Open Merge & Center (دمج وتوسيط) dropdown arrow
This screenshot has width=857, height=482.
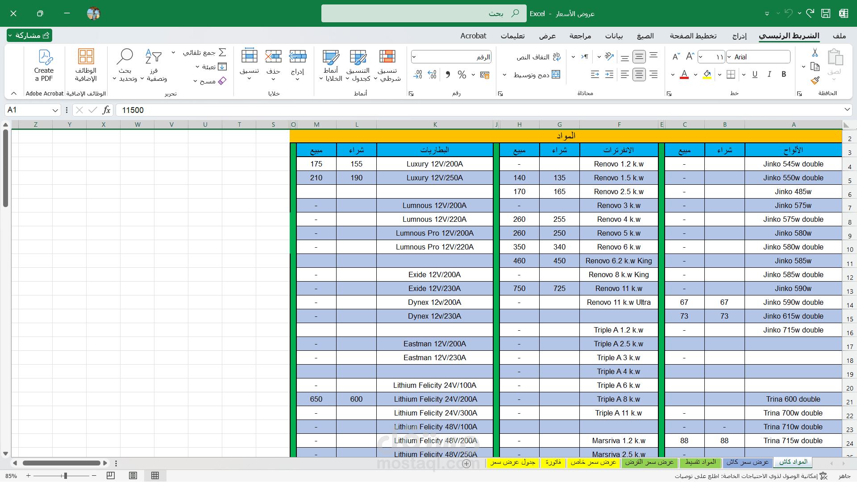pyautogui.click(x=504, y=75)
